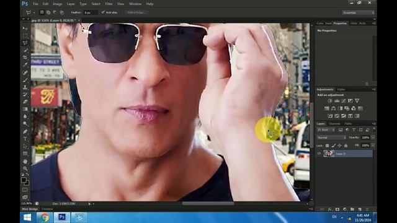Viewport: 397px width, 223px height.
Task: Create a new group folder
Action: click(x=352, y=209)
